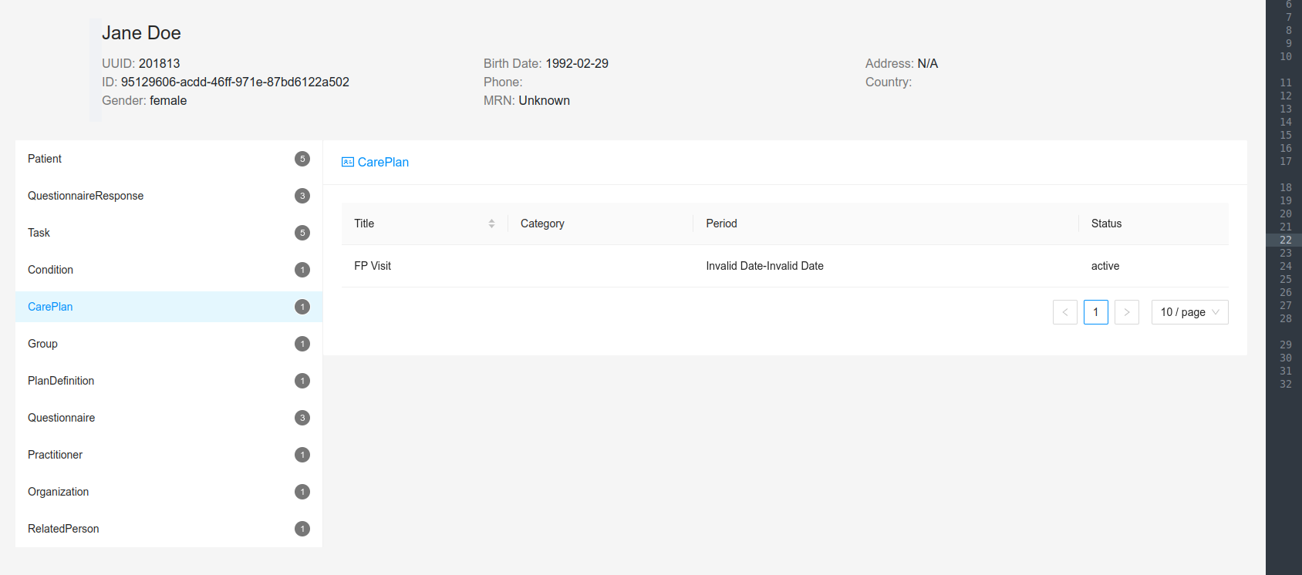Click the Patient count badge 5
The width and height of the screenshot is (1302, 575).
pos(302,159)
